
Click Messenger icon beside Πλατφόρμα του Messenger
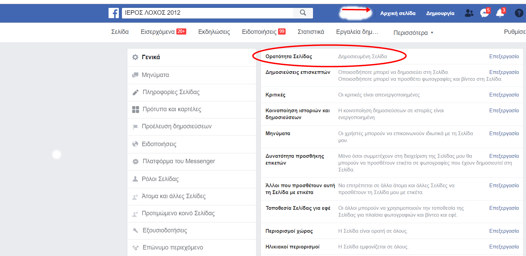pos(136,162)
